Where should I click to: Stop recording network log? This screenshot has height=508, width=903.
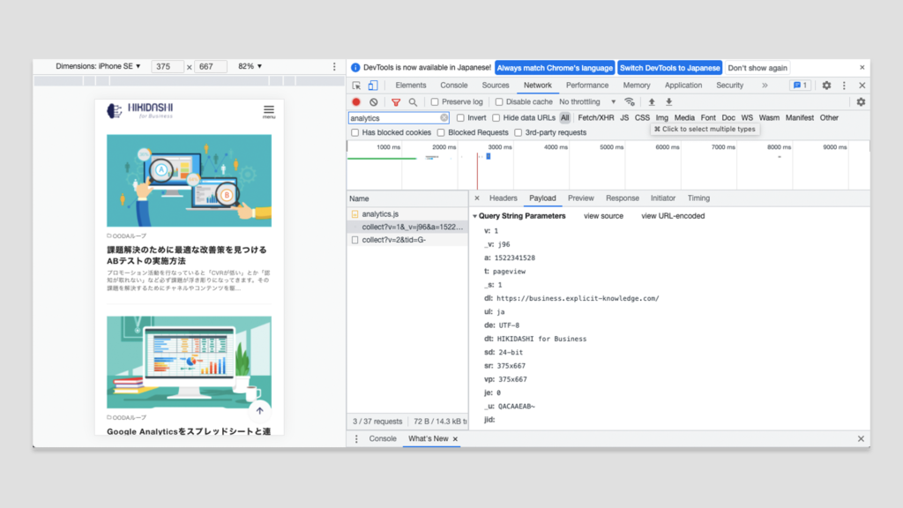[x=356, y=102]
